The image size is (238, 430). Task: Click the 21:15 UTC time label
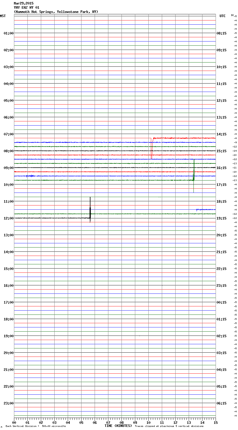221,252
